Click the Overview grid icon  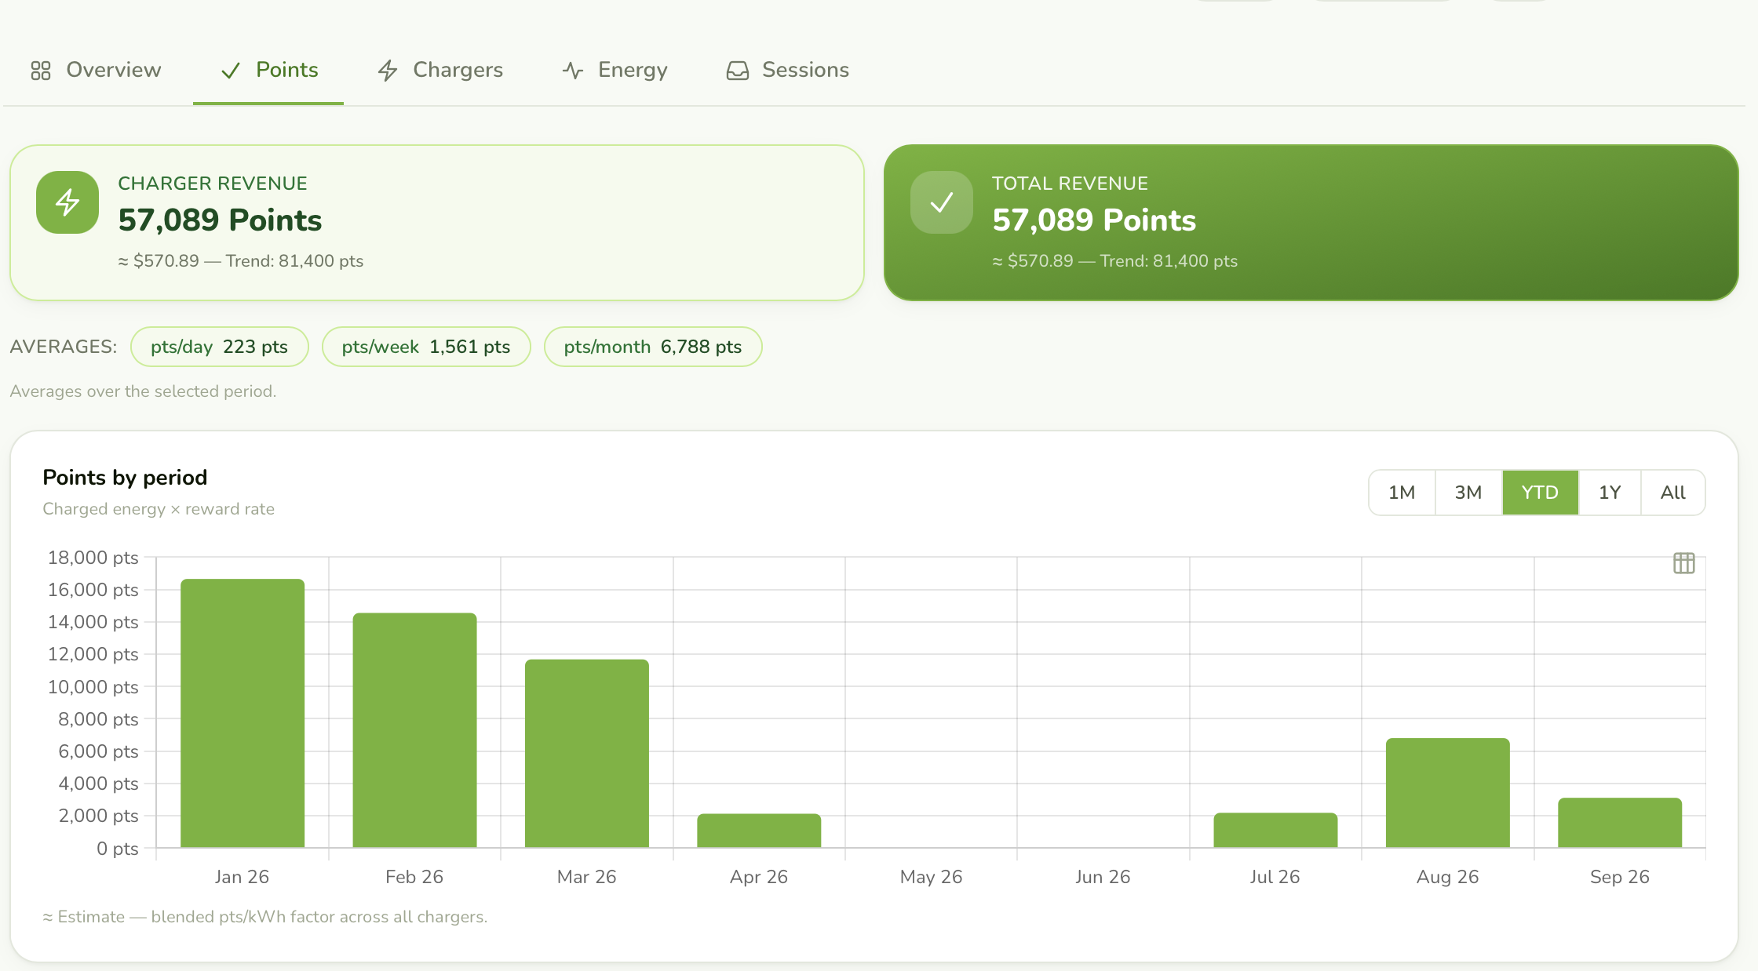point(41,71)
